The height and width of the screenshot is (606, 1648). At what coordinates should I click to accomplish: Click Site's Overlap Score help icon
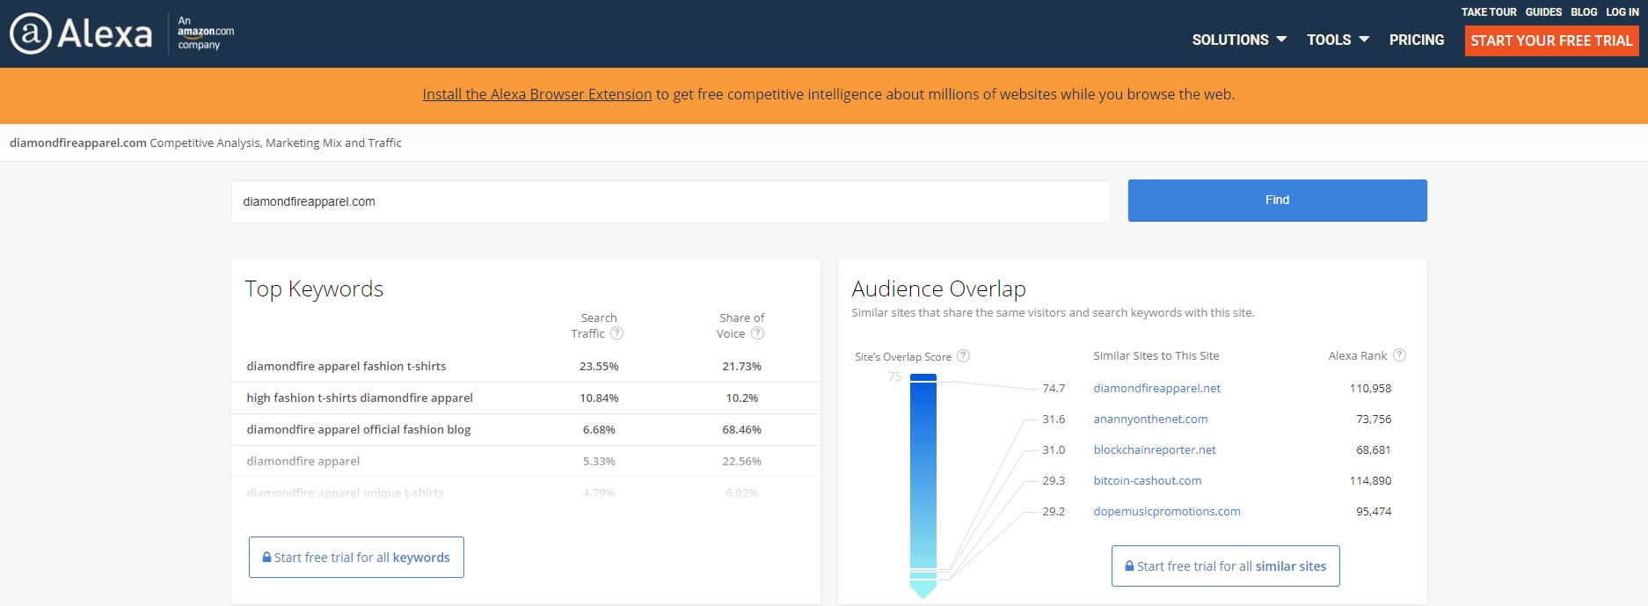[x=963, y=356]
